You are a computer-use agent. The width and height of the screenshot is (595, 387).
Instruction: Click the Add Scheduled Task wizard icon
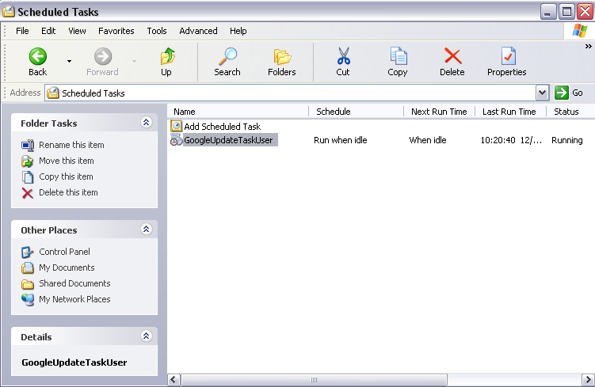(176, 126)
